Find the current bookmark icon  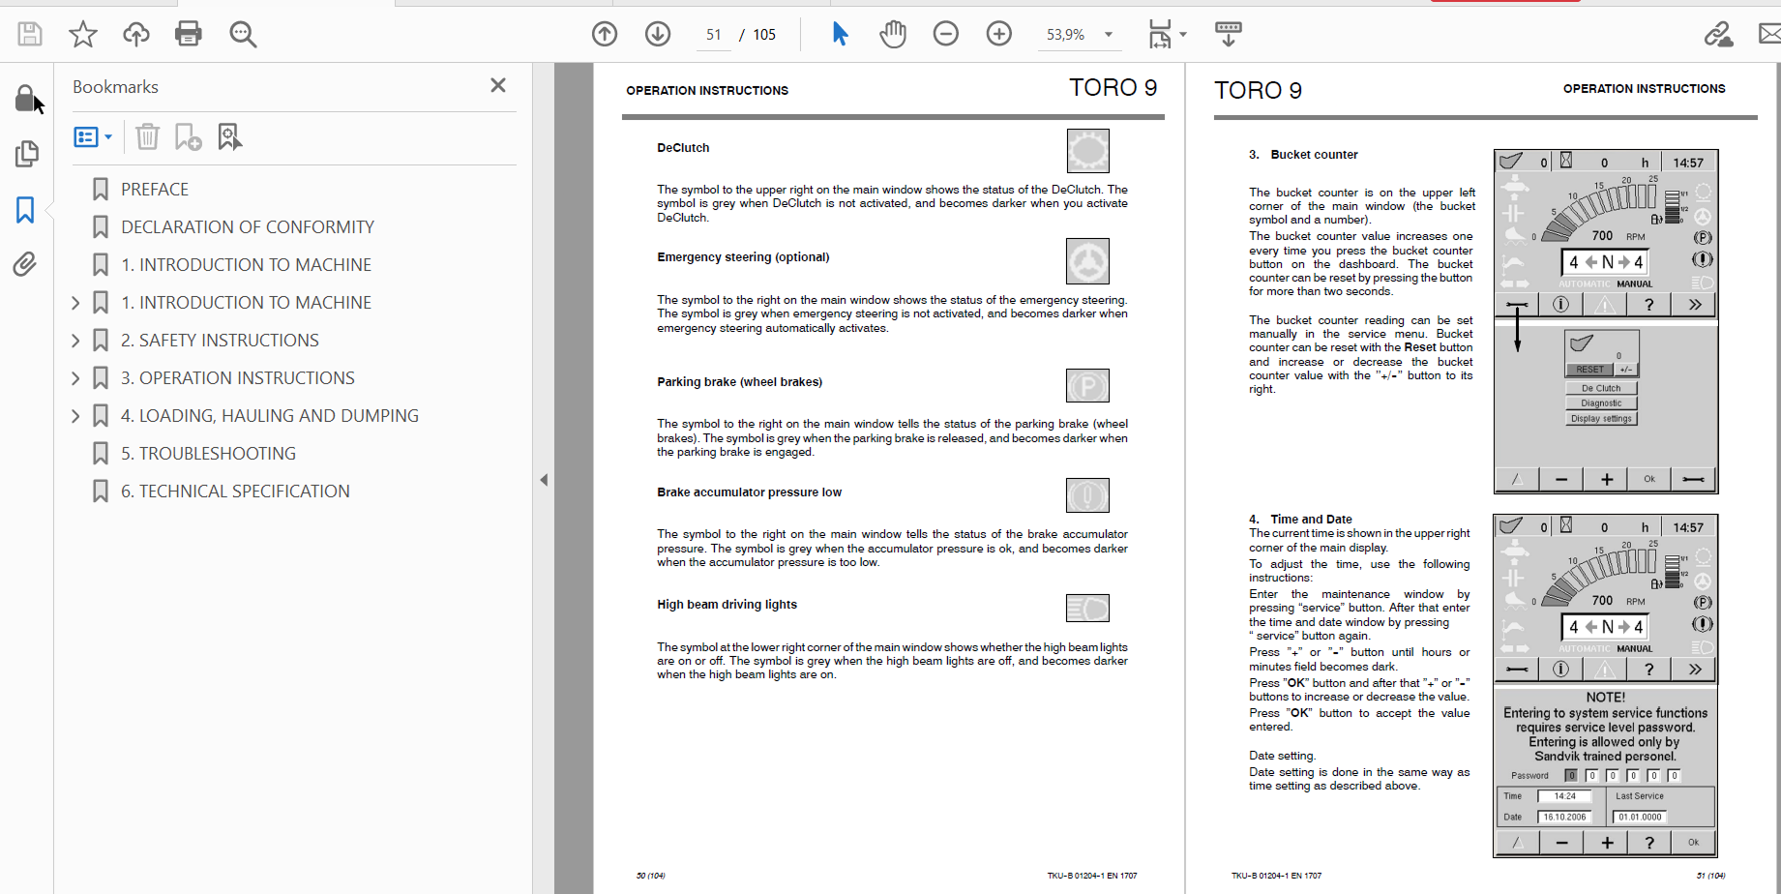[229, 136]
